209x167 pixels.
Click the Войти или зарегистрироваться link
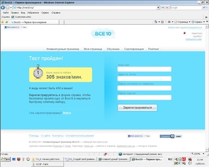click(185, 28)
